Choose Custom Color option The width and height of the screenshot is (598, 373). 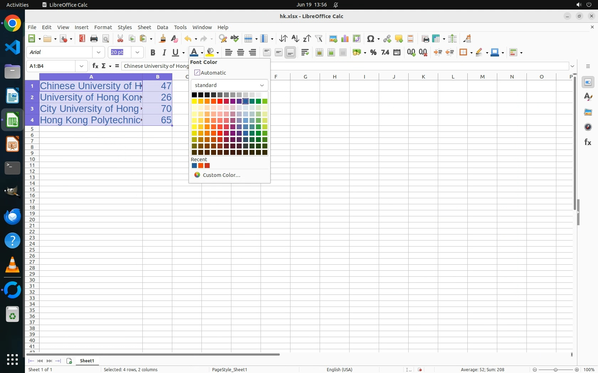coord(221,175)
